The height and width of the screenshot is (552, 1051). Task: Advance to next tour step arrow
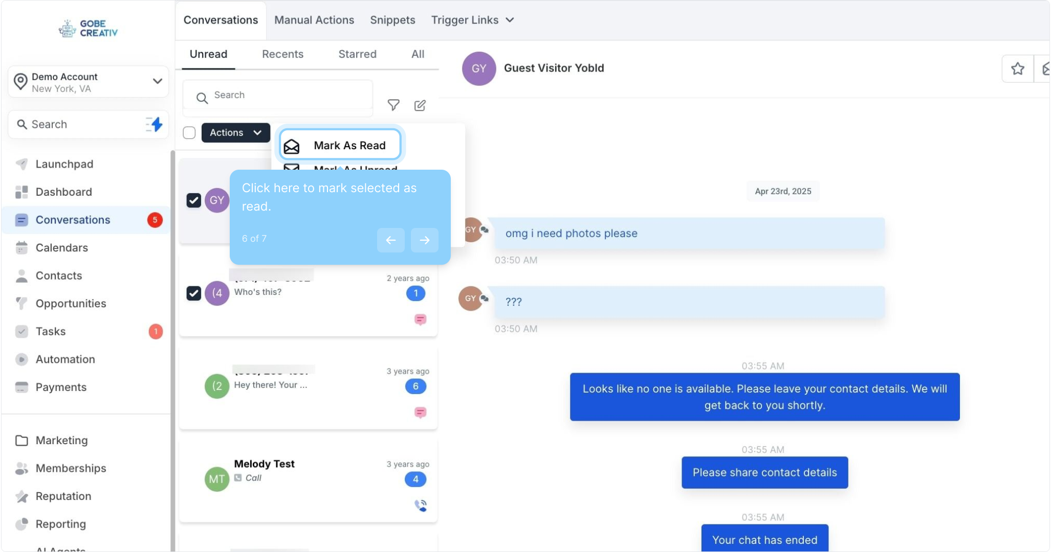coord(424,240)
